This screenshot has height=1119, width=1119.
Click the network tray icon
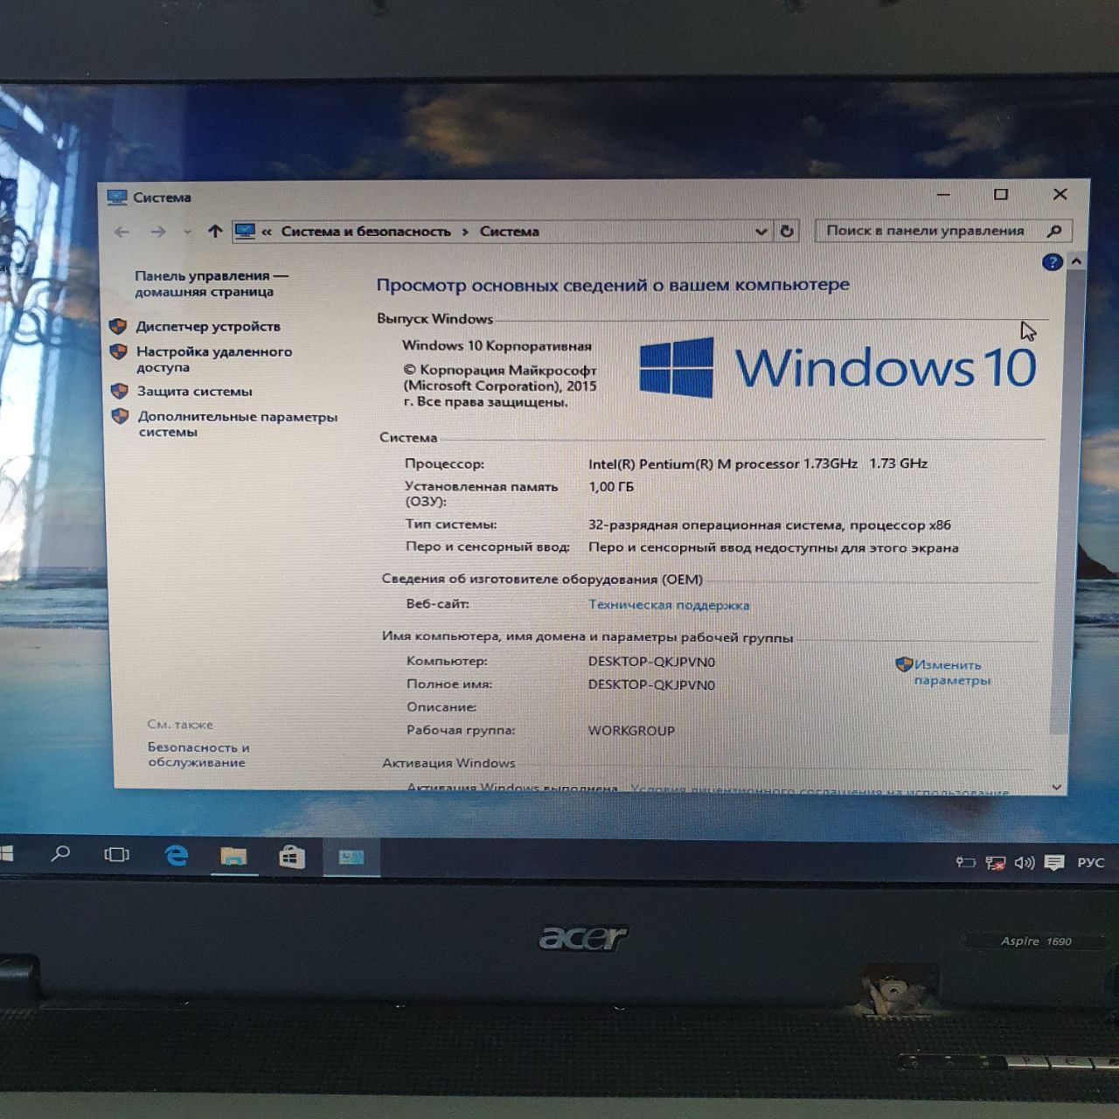[995, 864]
